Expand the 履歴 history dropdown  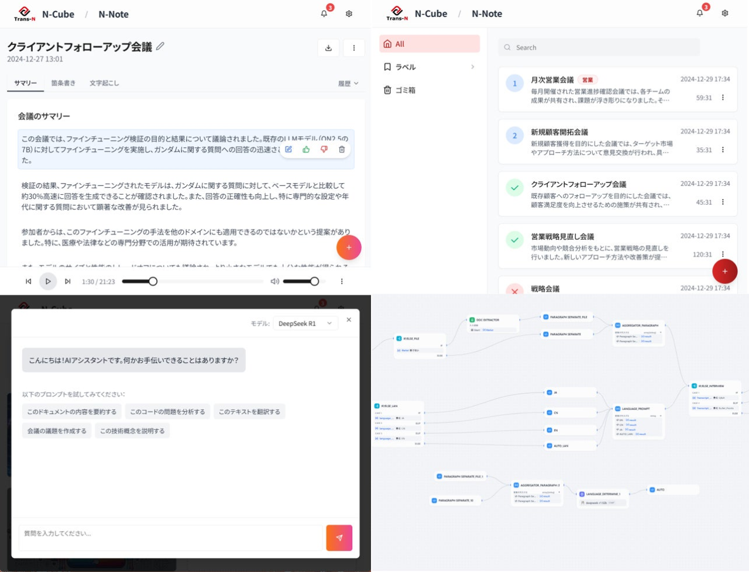pos(348,84)
